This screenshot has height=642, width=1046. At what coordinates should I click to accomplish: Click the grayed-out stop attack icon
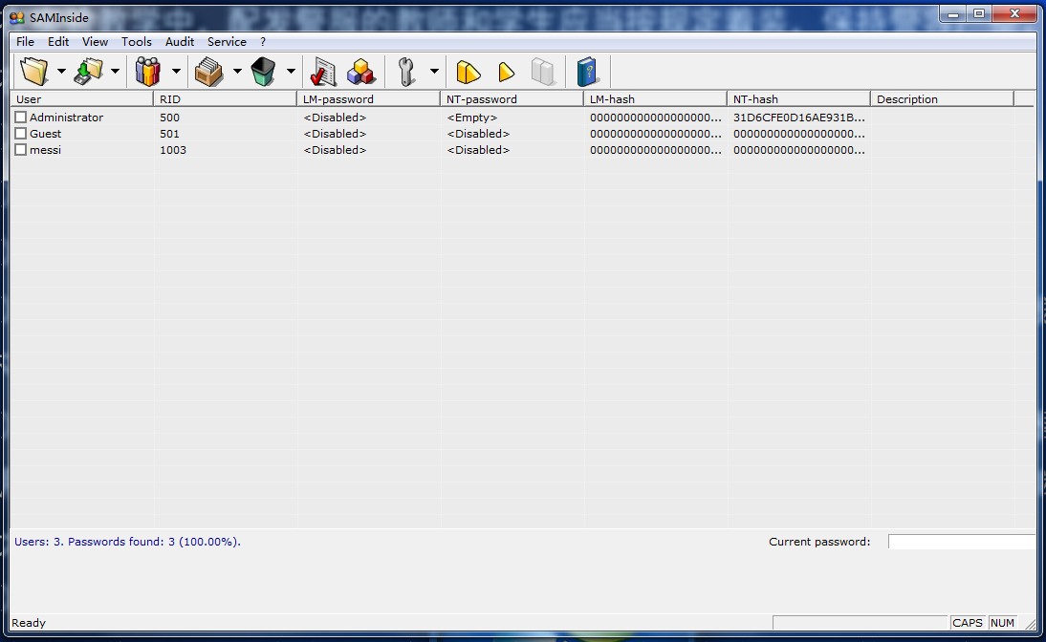(543, 72)
